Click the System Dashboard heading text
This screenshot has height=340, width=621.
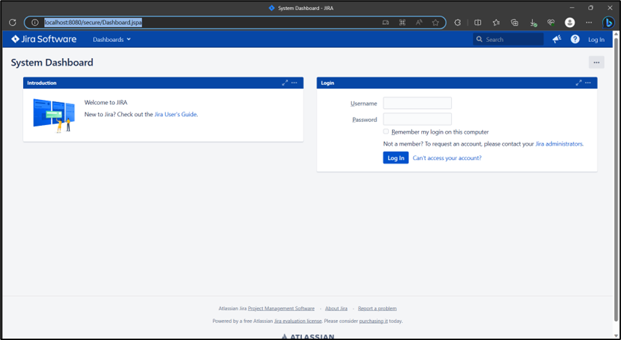pos(52,62)
